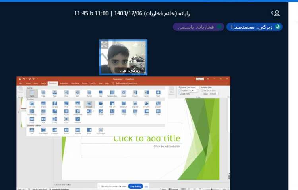Apply the Doors transition
This screenshot has height=190, width=298.
[32, 120]
